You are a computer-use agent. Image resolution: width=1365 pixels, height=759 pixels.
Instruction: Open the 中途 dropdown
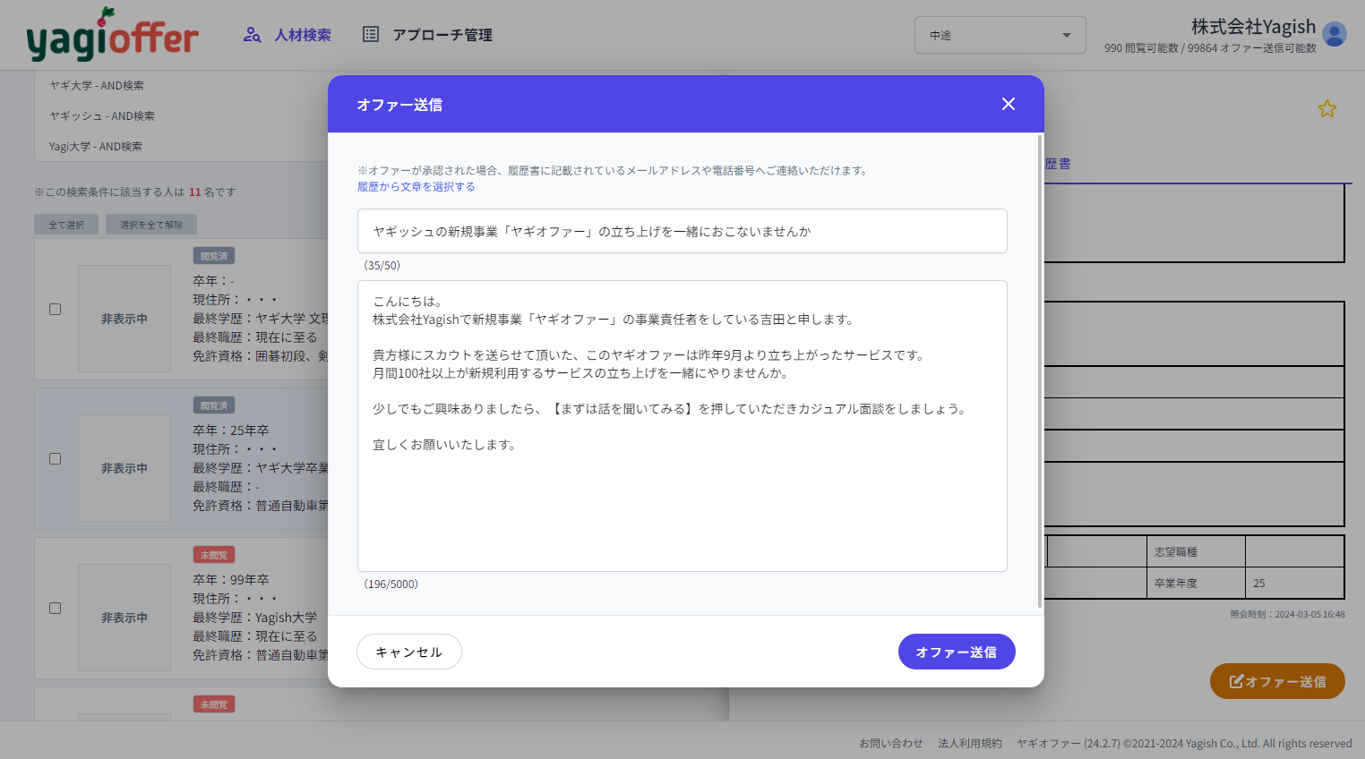1000,35
